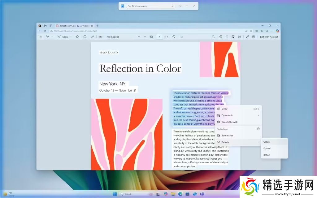This screenshot has width=317, height=198.
Task: Click the Print icon in PDF toolbar
Action: pyautogui.click(x=221, y=37)
